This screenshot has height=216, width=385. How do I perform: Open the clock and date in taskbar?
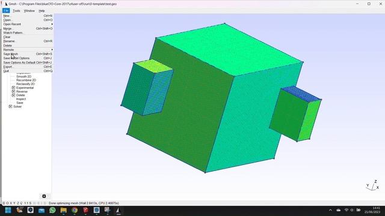[372, 210]
